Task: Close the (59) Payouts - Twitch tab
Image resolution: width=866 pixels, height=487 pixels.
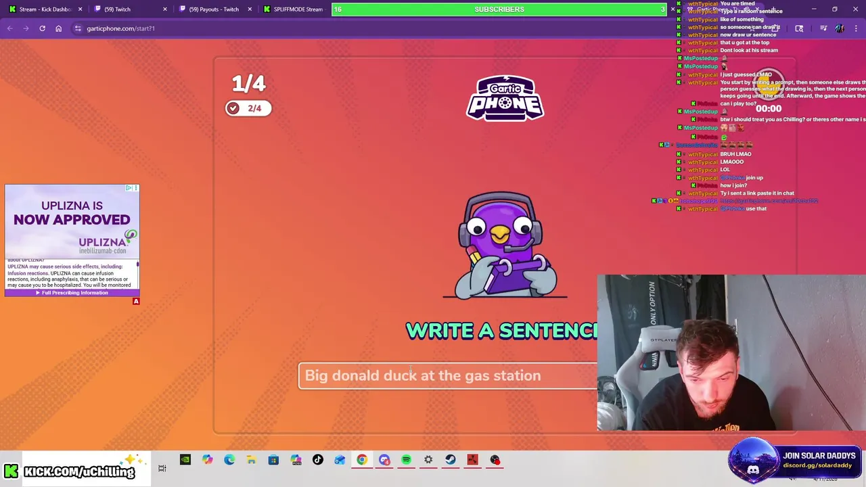Action: [250, 9]
